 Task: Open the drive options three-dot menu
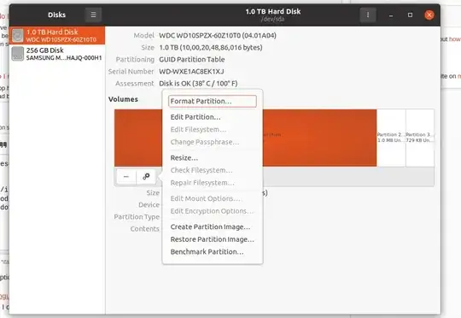click(368, 15)
